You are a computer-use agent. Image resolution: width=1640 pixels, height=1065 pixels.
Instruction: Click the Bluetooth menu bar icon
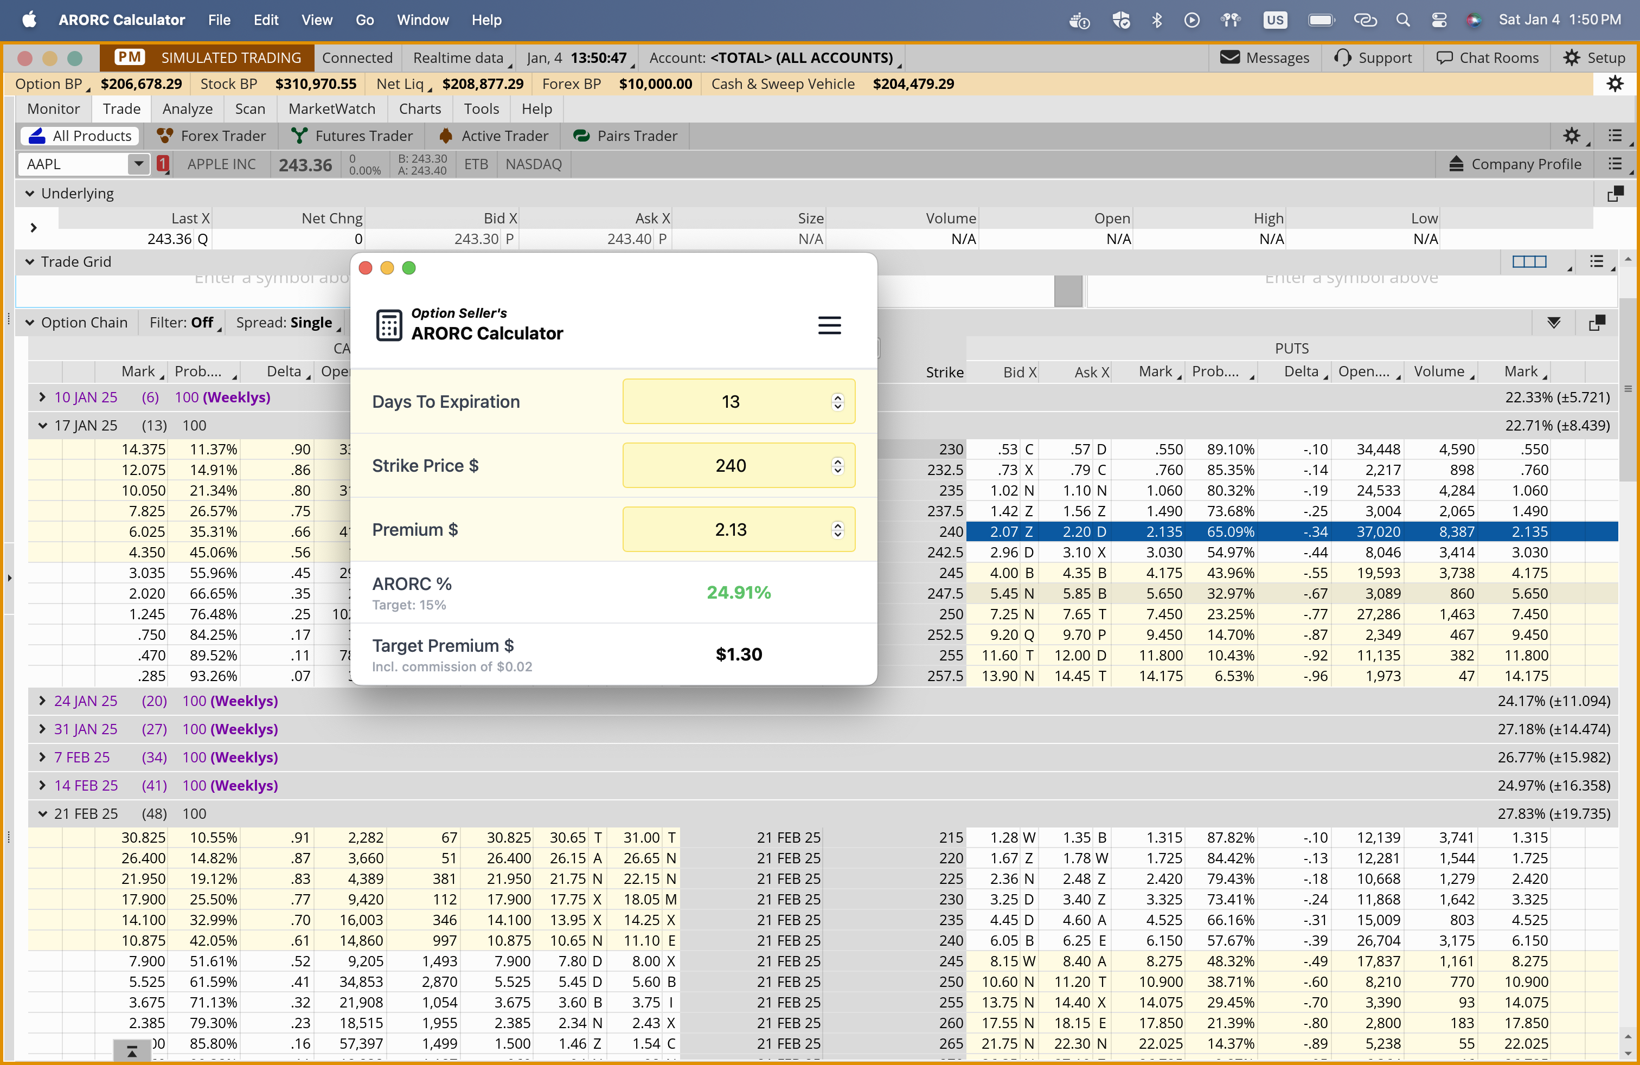pyautogui.click(x=1157, y=20)
